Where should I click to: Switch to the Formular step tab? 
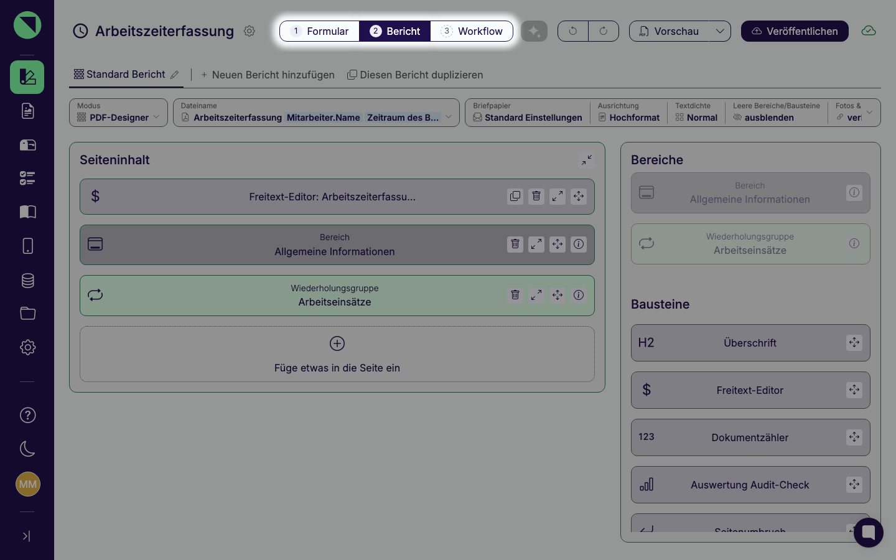pos(320,31)
